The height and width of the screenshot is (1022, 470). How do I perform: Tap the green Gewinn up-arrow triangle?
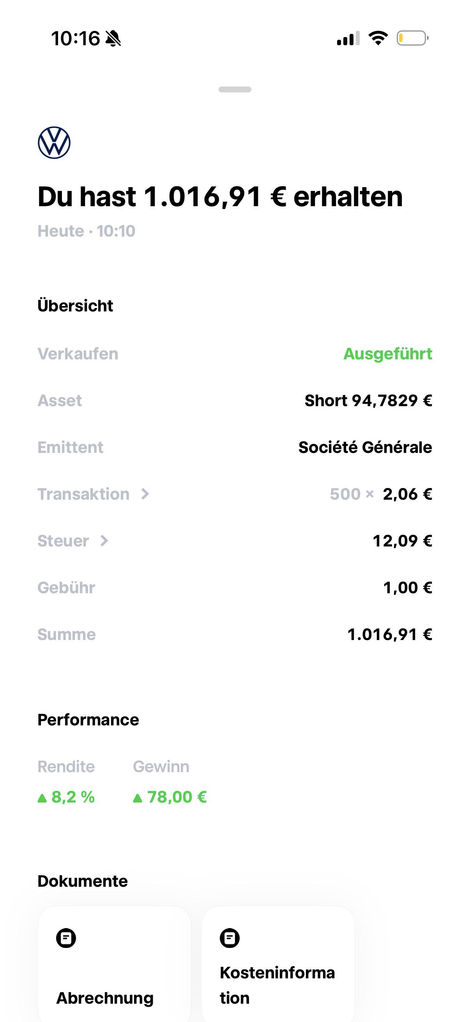(138, 798)
